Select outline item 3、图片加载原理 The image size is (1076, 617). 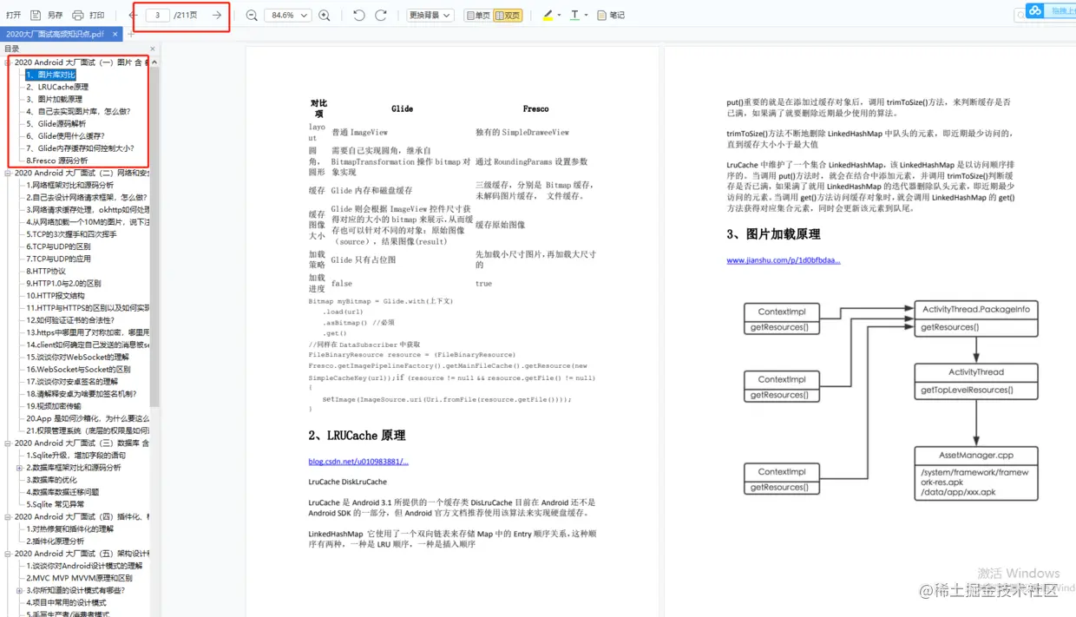coord(54,99)
